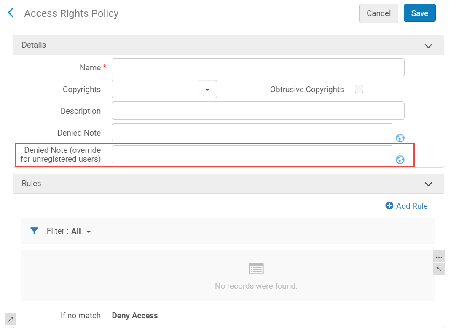
Task: Collapse the Details section chevron
Action: 428,45
